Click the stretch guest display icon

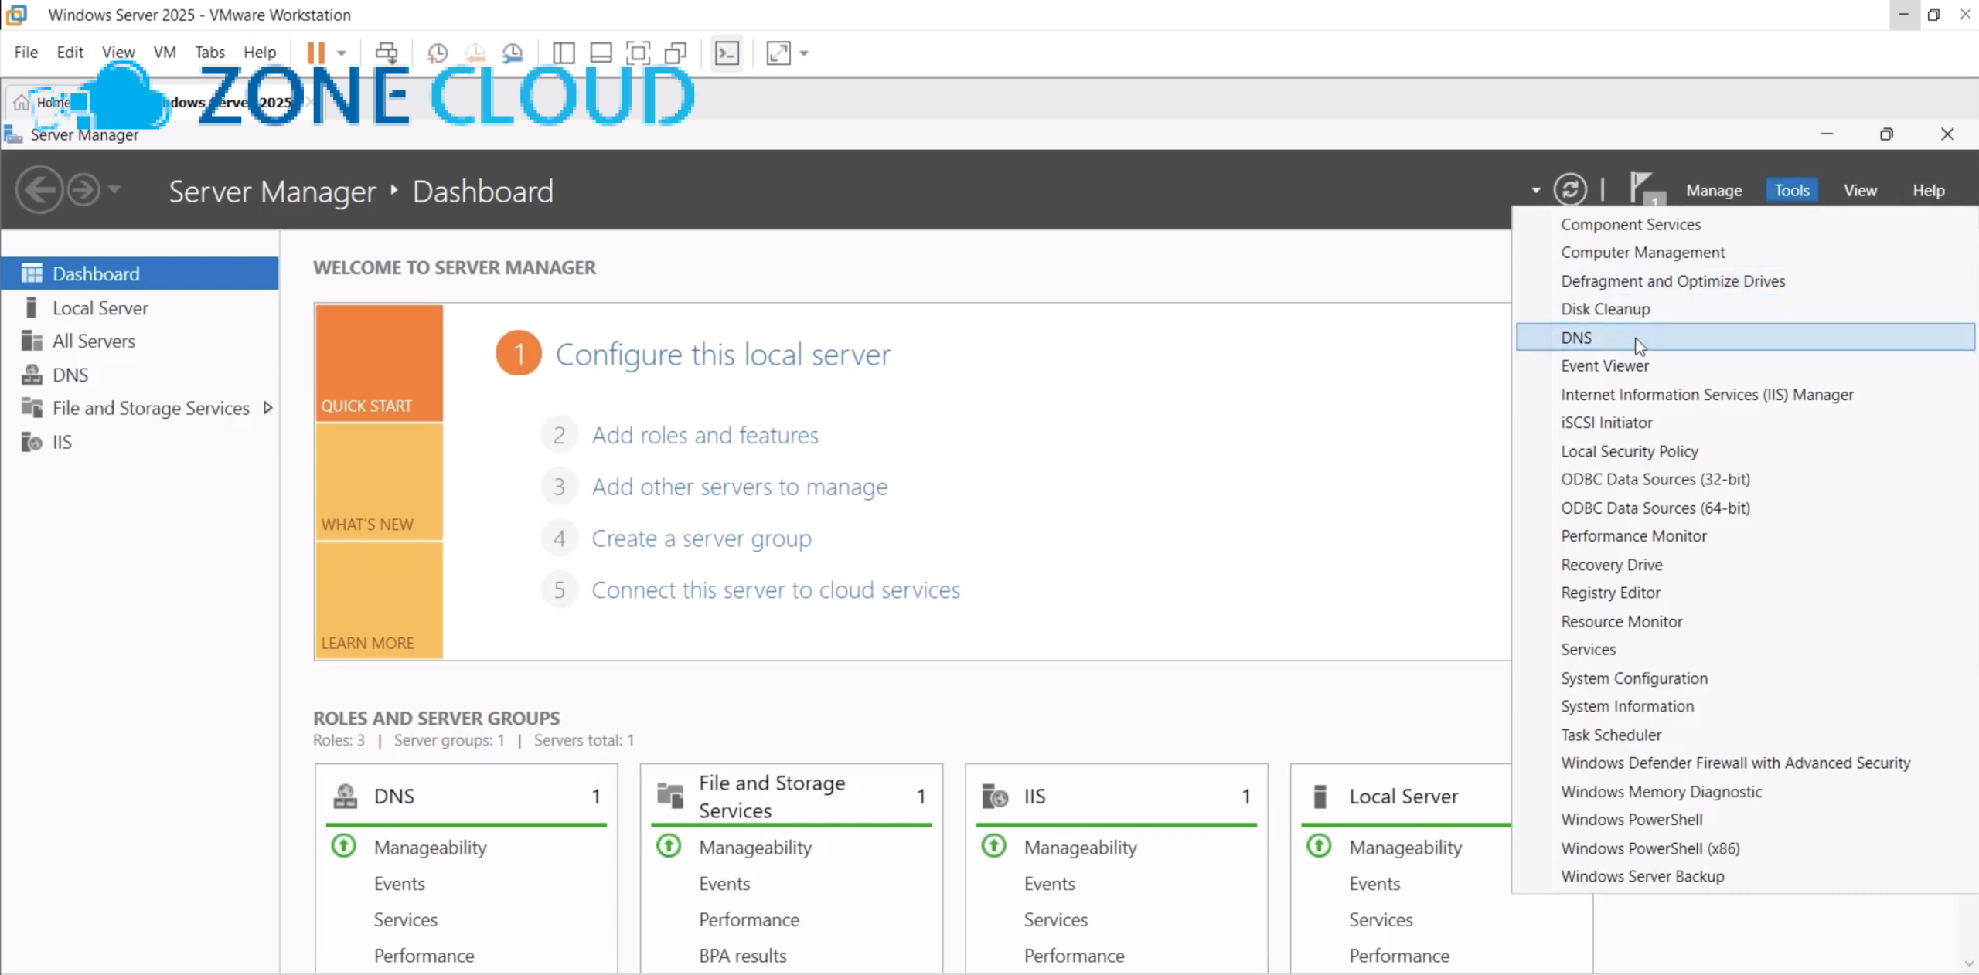(x=778, y=53)
